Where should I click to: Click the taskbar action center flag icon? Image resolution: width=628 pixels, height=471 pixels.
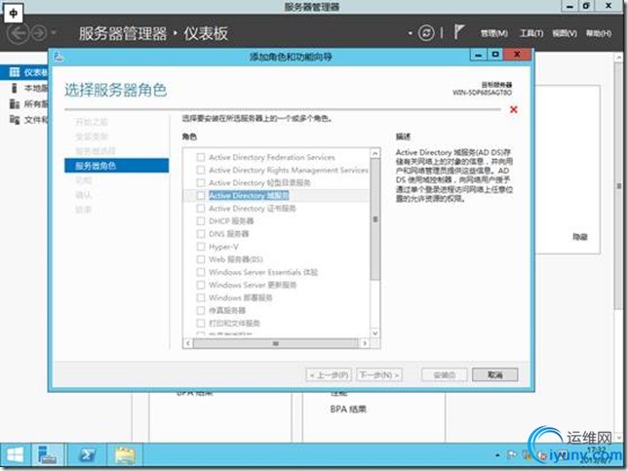[x=512, y=454]
